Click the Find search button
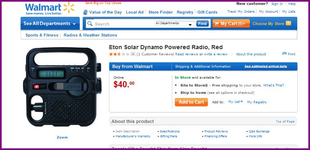 click(x=202, y=24)
